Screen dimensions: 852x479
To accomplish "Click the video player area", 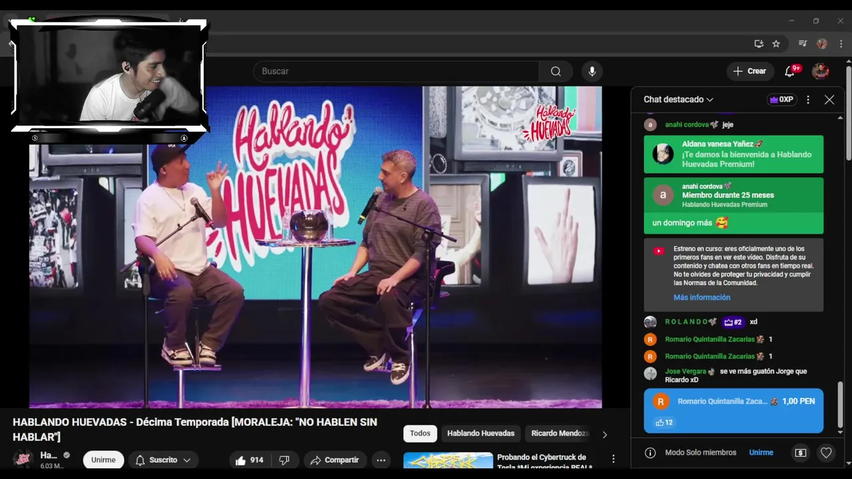I will (316, 247).
